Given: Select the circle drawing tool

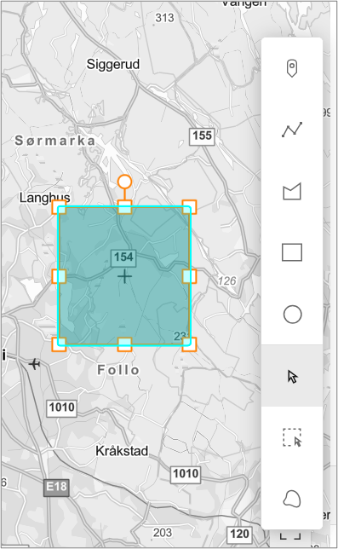Looking at the screenshot, I should (x=292, y=314).
